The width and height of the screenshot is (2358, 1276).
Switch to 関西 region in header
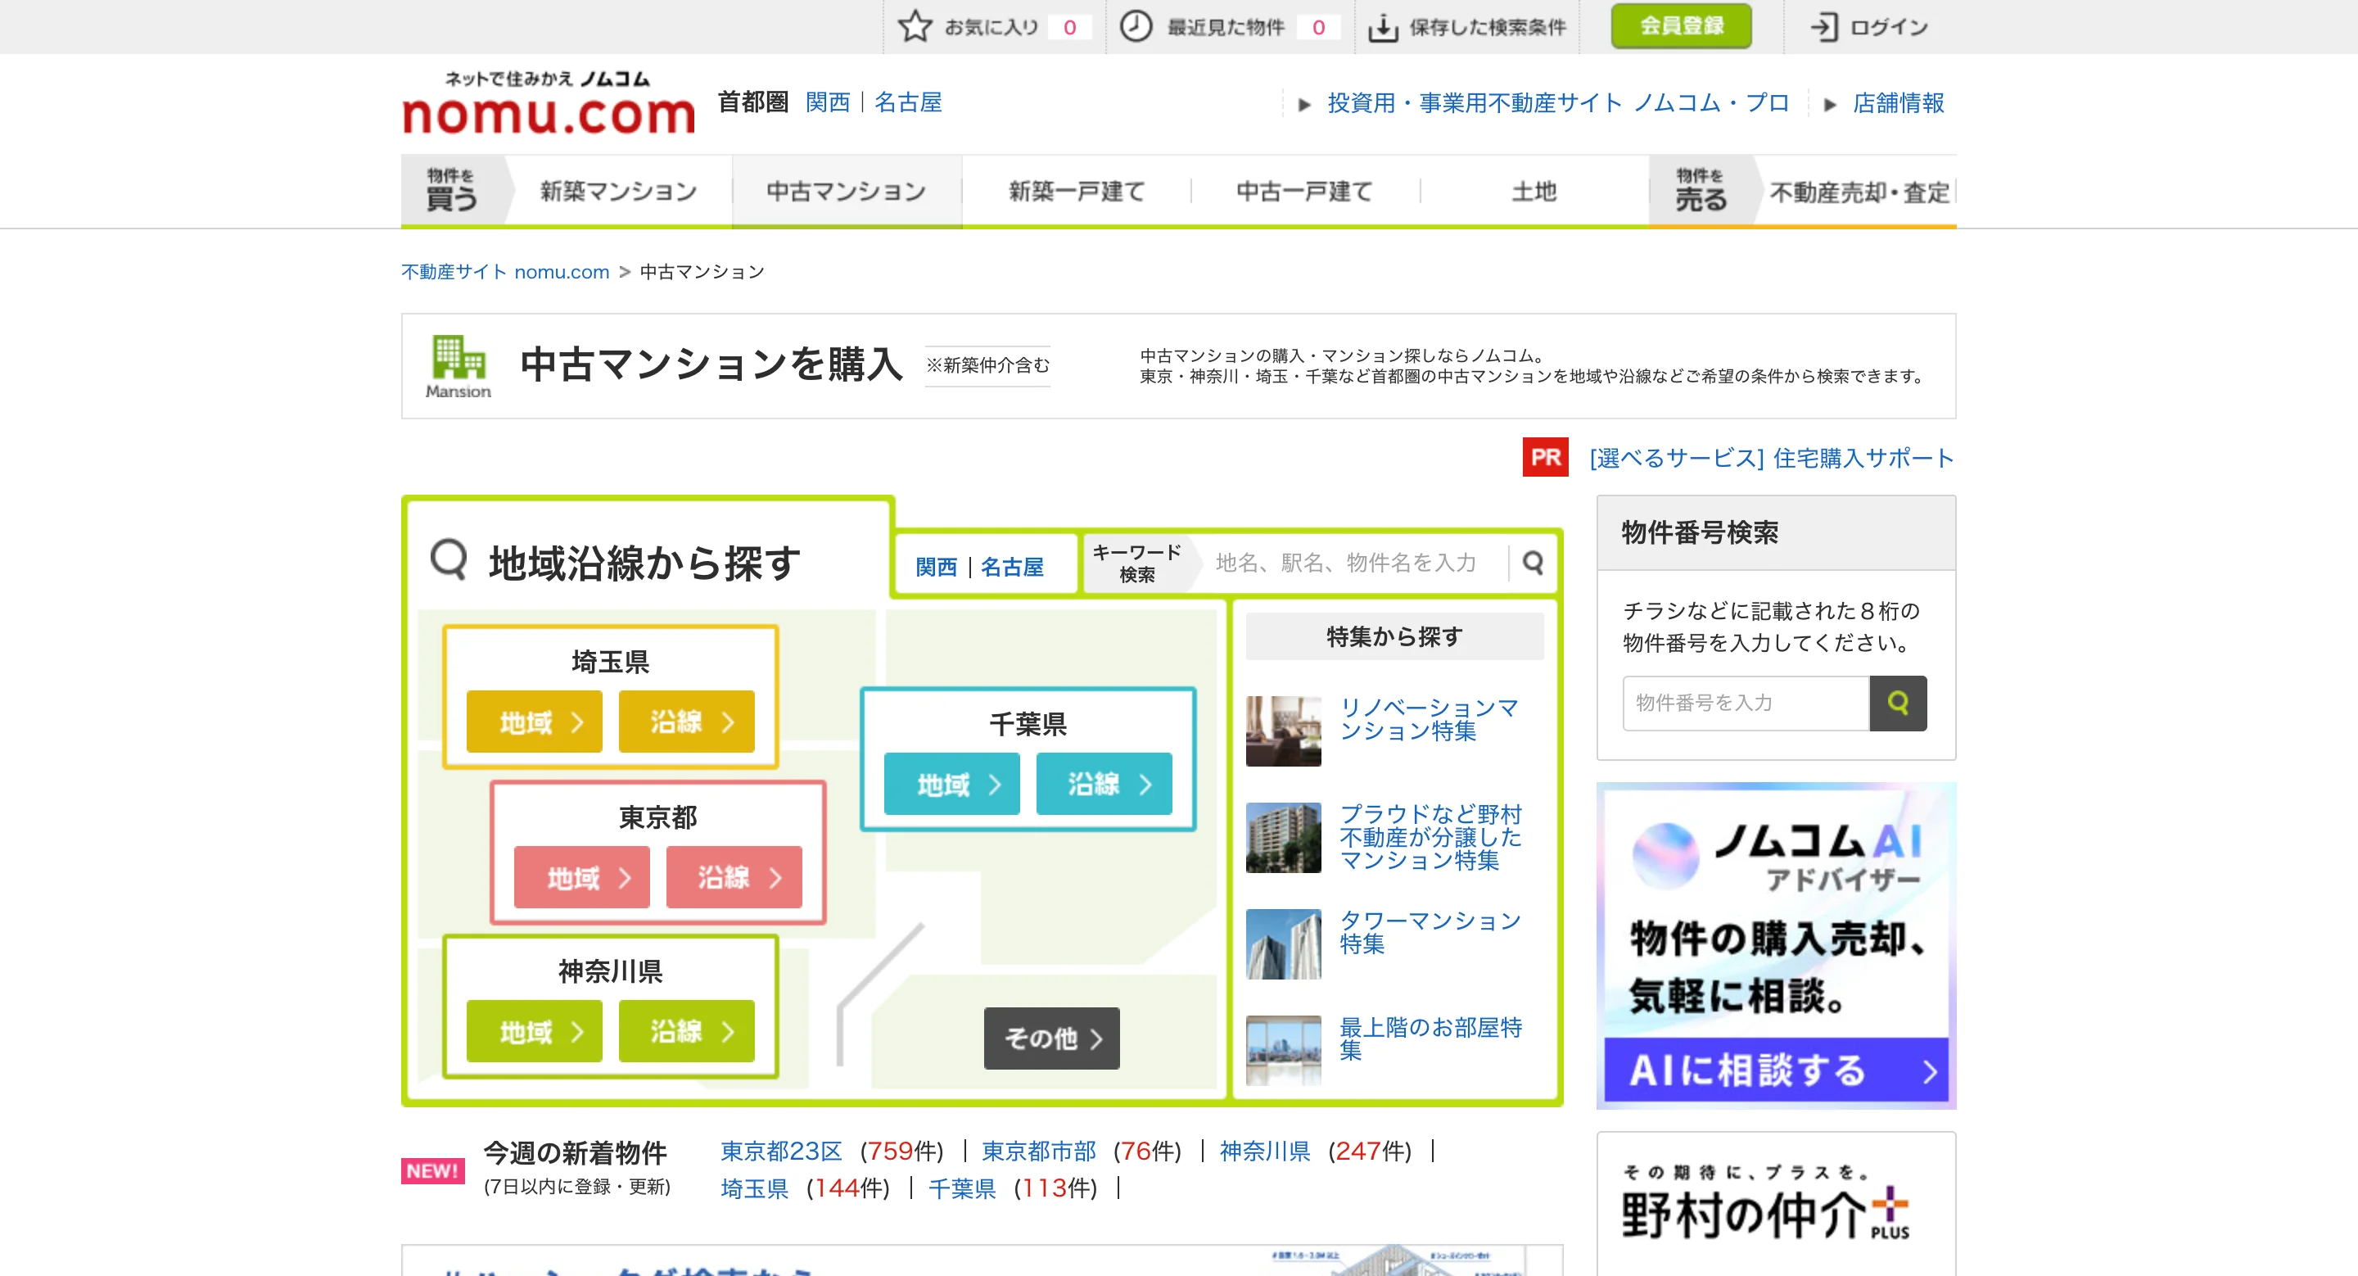click(828, 102)
